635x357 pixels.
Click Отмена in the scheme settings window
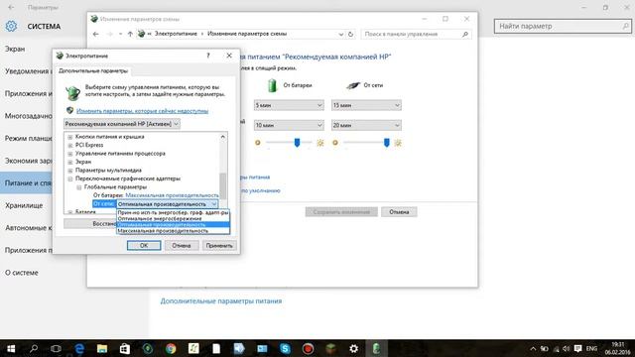click(399, 211)
